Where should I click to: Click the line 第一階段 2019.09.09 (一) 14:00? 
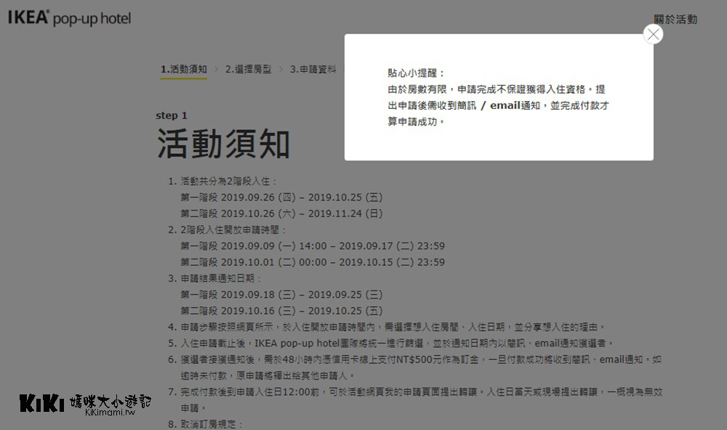pyautogui.click(x=313, y=246)
